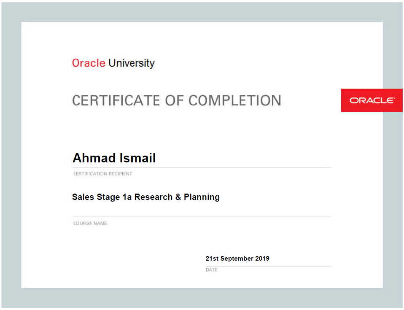Screen dimensions: 404x310
Task: Click the COURSE NAME label
Action: click(x=90, y=223)
